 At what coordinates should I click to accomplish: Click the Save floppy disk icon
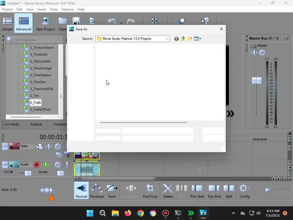coord(76,21)
